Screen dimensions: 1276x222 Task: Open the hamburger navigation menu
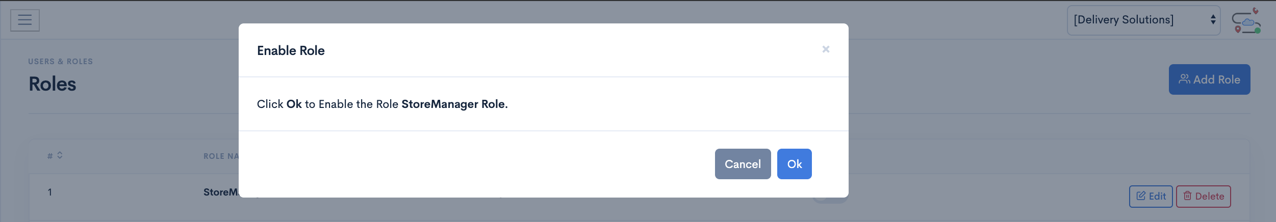tap(25, 20)
